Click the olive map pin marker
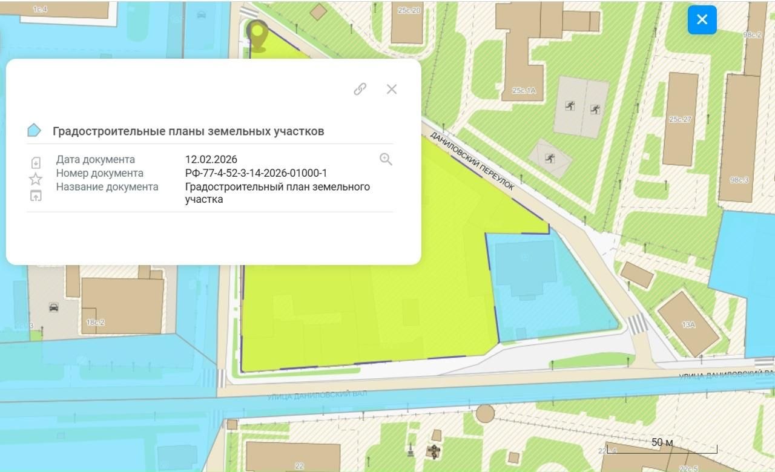775x472 pixels. coord(259,34)
